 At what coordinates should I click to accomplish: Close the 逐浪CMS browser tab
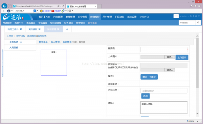click(x=95, y=6)
